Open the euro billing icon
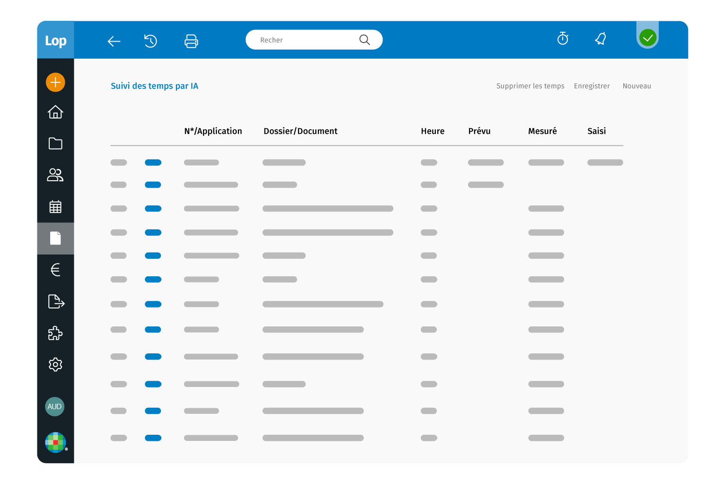Screen dimensions: 725x483 tap(55, 270)
